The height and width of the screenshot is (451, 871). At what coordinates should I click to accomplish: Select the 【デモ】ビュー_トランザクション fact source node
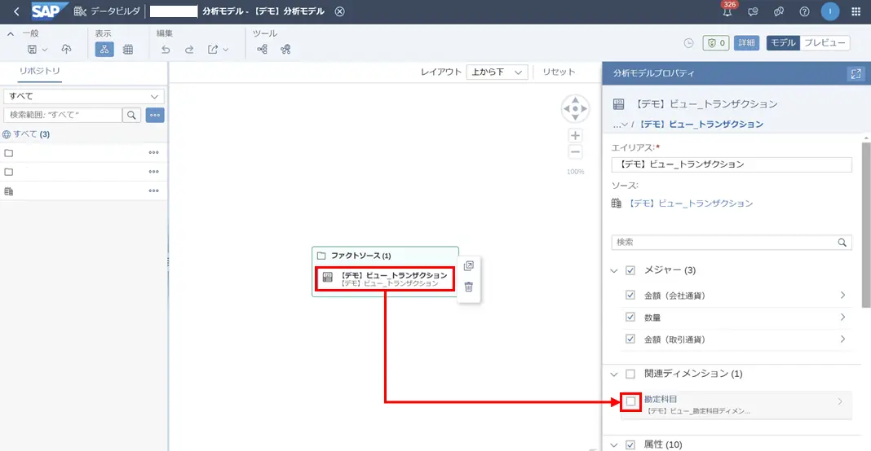point(385,278)
